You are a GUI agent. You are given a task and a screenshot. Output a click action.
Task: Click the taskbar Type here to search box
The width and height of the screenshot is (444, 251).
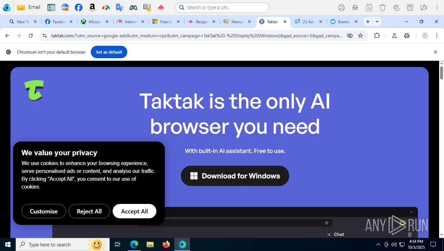[x=63, y=244]
